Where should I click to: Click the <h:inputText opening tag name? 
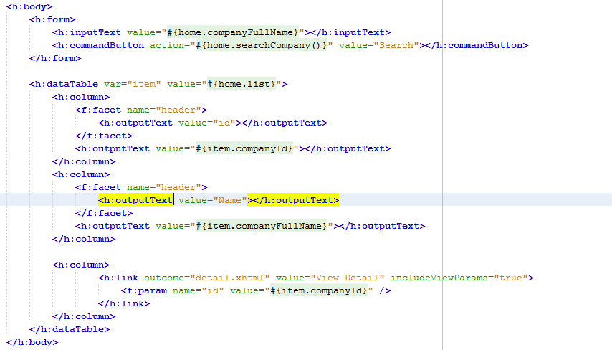[87, 32]
